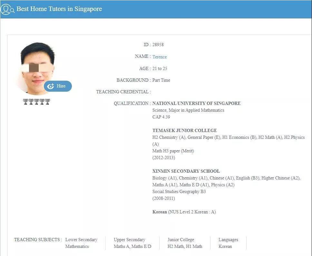Click the third trophy rating icon
This screenshot has width=312, height=256.
click(x=36, y=102)
